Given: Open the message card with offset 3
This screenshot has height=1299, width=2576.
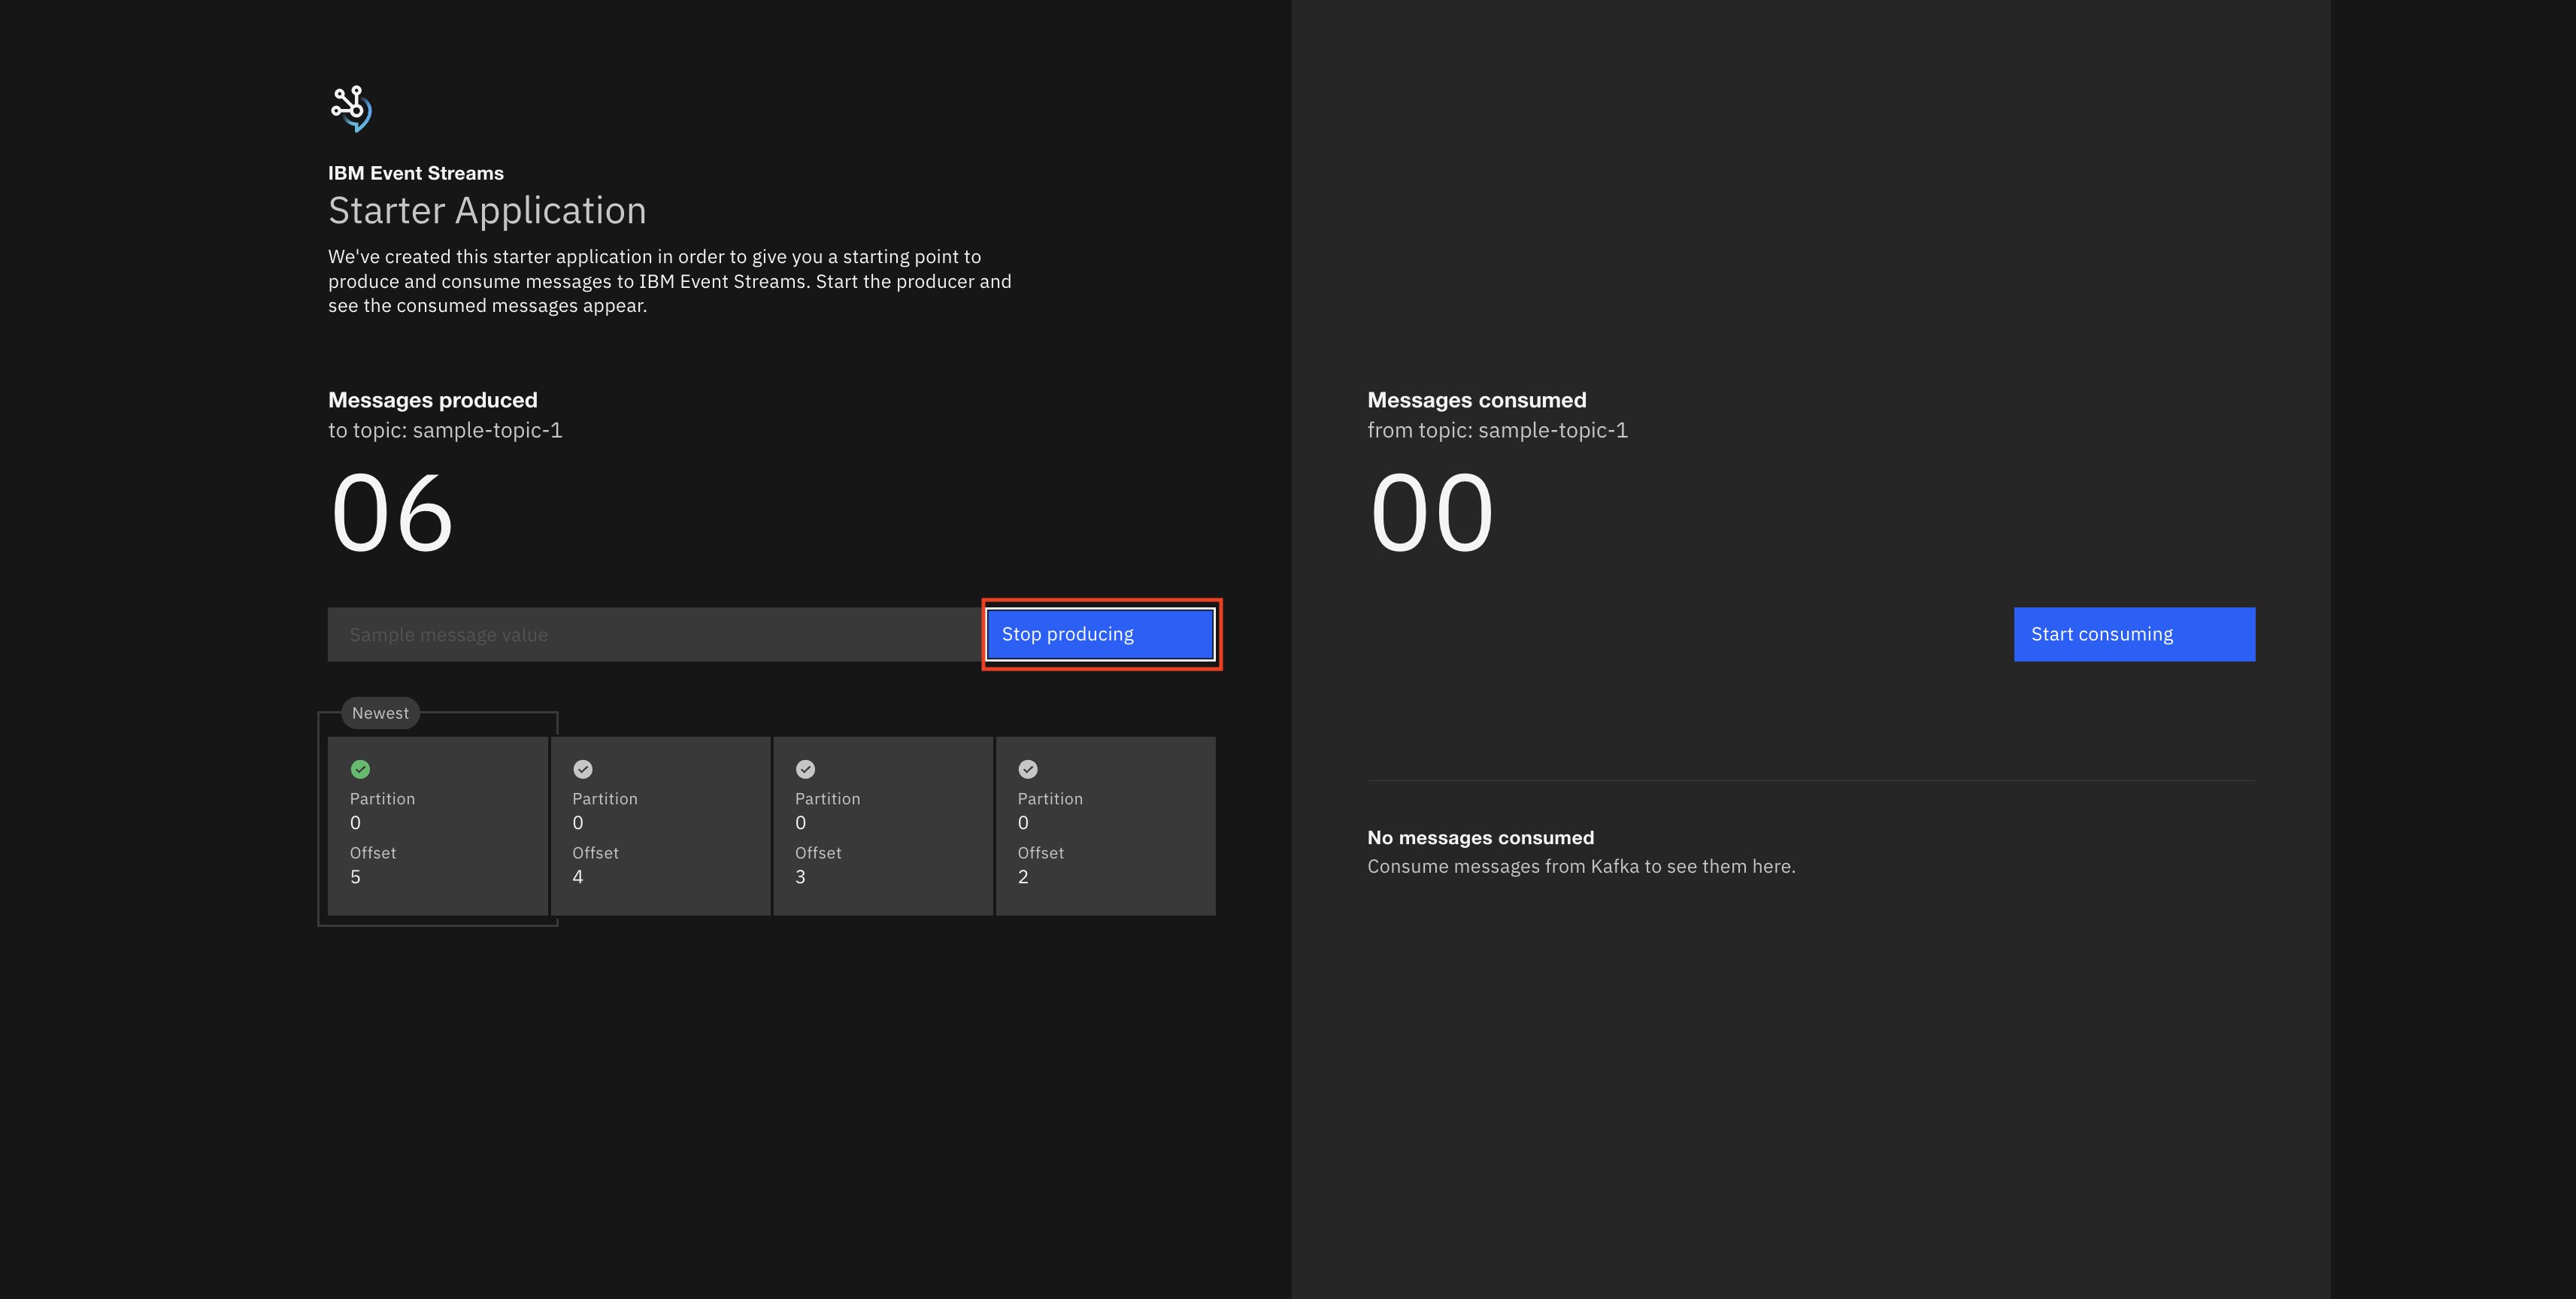Looking at the screenshot, I should click(x=883, y=826).
